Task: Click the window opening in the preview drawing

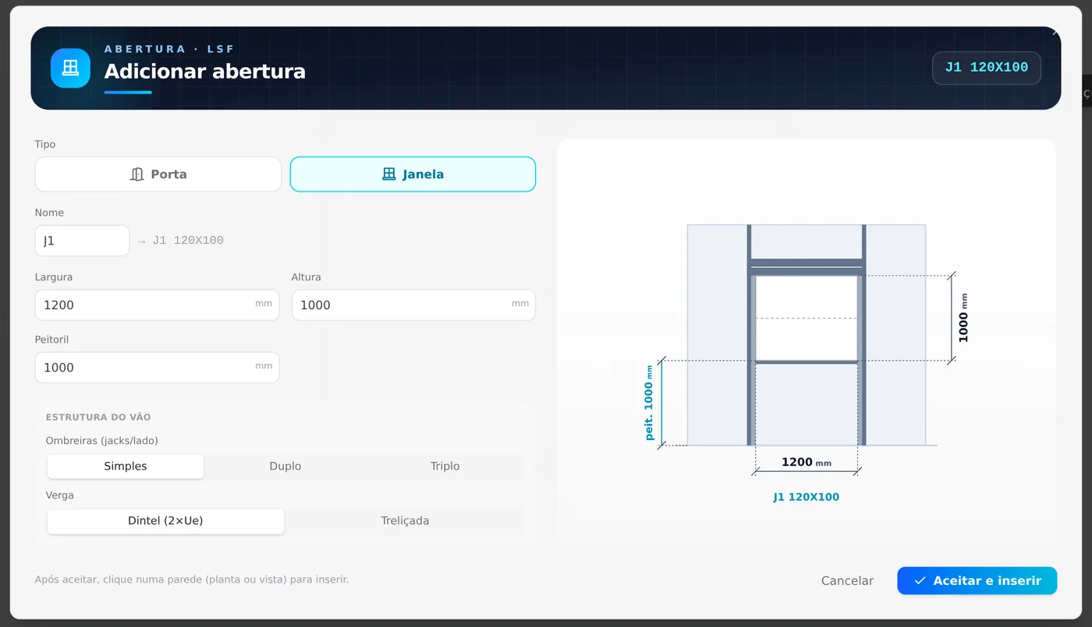Action: (807, 318)
